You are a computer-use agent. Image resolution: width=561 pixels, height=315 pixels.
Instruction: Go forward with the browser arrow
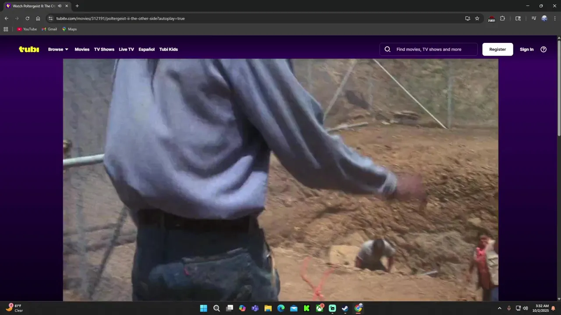pyautogui.click(x=17, y=18)
